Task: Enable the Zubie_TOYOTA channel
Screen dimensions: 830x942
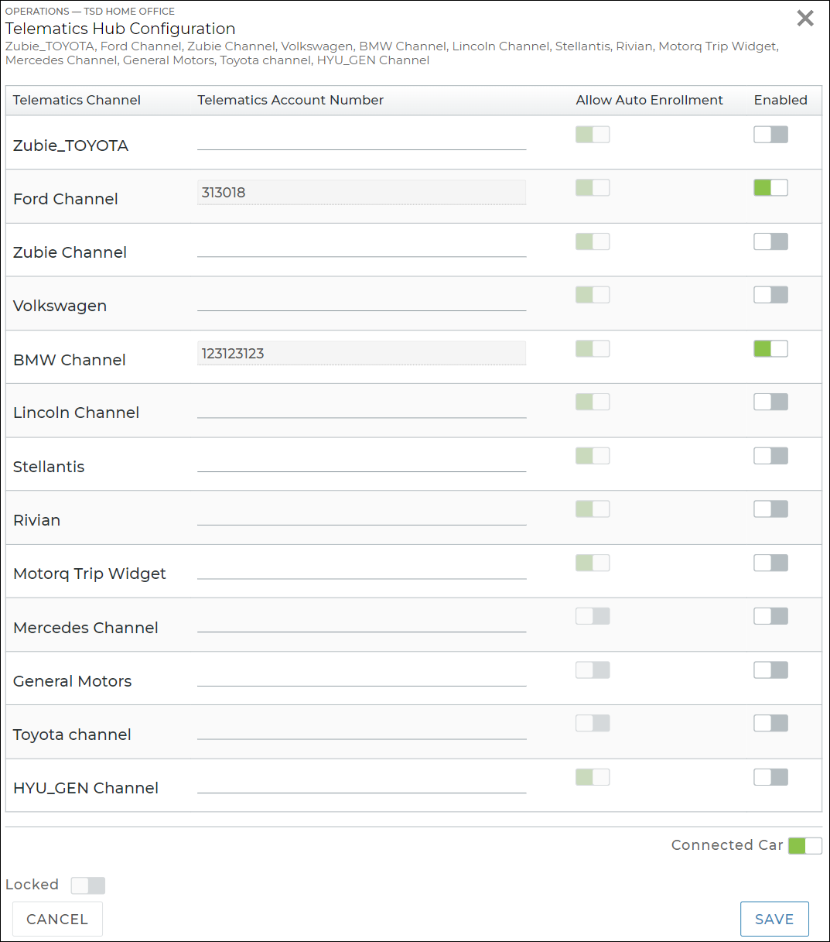Action: [x=770, y=135]
